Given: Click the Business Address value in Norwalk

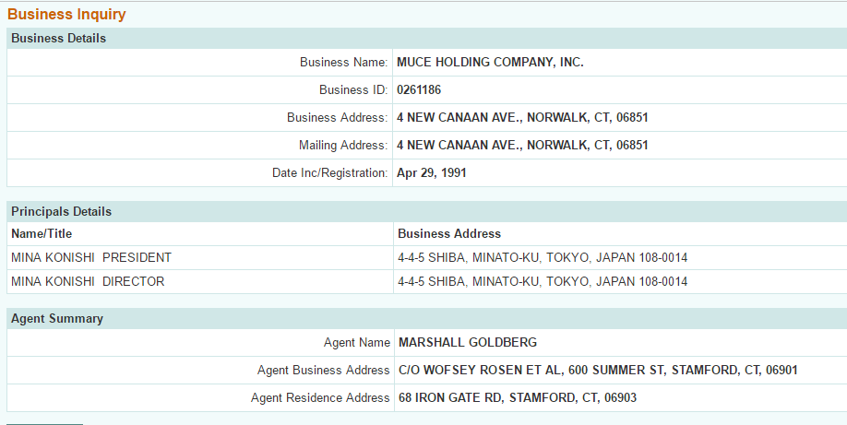Looking at the screenshot, I should point(522,118).
